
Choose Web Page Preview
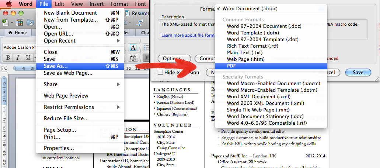pos(80,96)
